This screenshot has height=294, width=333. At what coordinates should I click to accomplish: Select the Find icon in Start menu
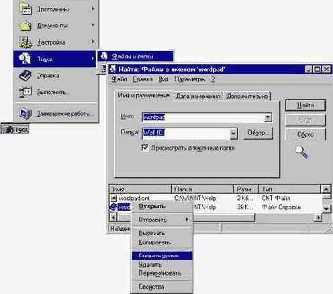(x=25, y=58)
